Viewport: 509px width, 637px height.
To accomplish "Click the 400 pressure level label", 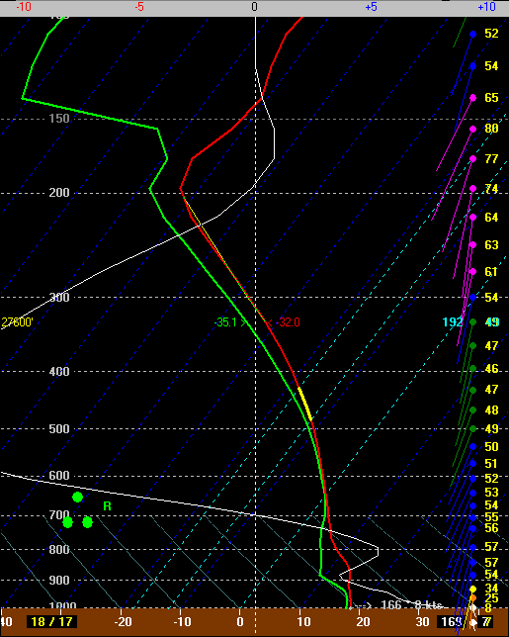I will [59, 371].
